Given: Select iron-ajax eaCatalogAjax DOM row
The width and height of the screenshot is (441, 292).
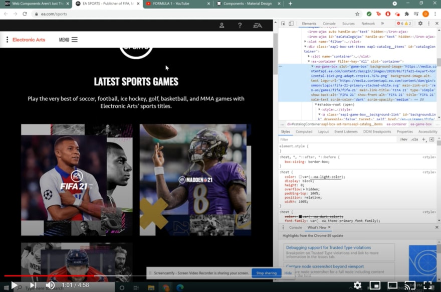Looking at the screenshot, I should (371, 37).
